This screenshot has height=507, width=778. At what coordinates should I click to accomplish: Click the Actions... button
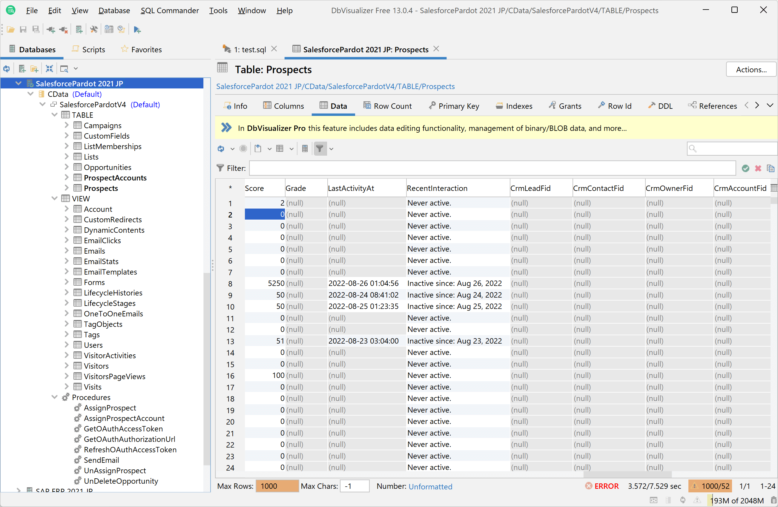click(751, 69)
